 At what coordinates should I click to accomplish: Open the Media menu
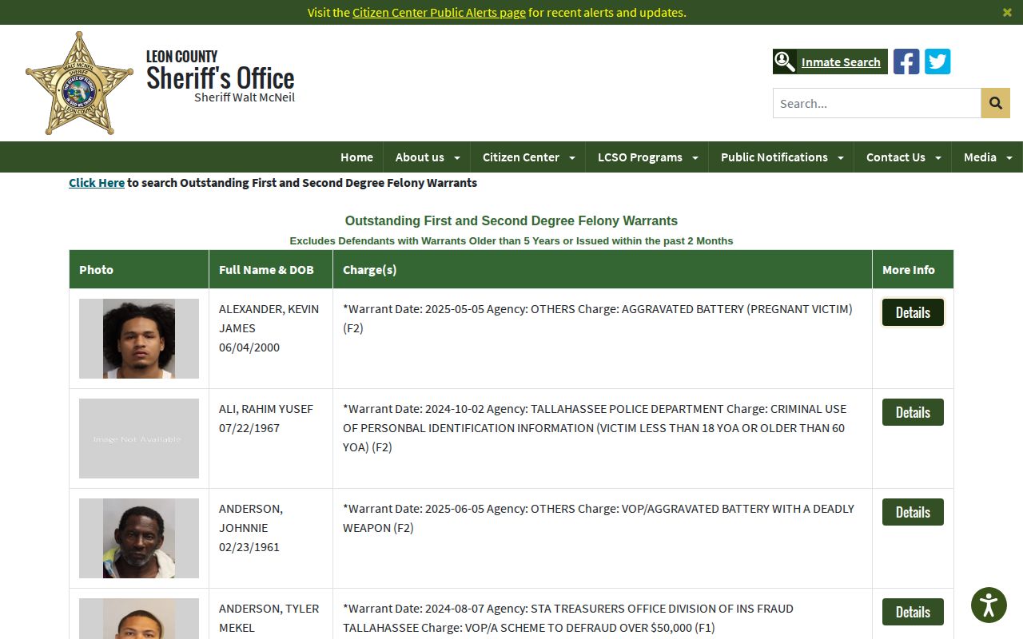tap(980, 157)
